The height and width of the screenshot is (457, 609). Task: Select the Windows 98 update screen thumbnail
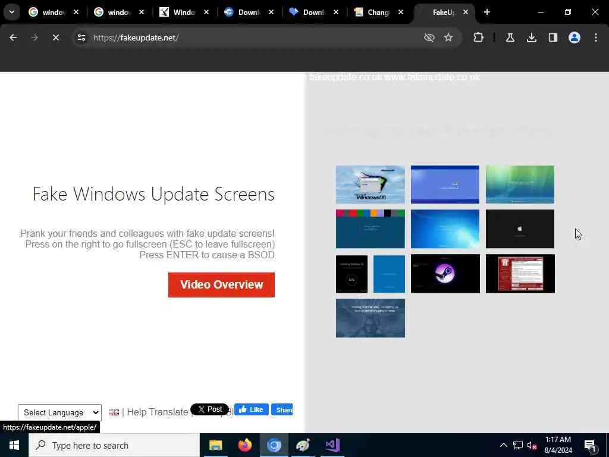coord(370,184)
